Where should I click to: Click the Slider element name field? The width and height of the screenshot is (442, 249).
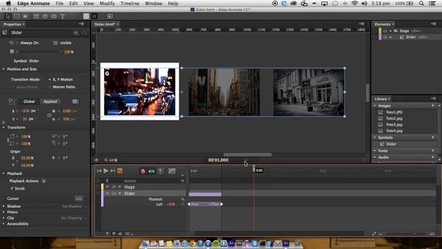point(41,33)
